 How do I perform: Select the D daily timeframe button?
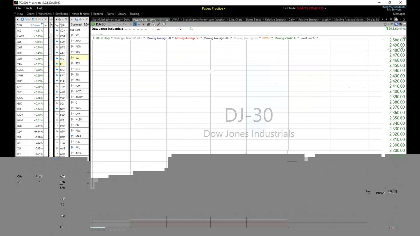(135, 24)
